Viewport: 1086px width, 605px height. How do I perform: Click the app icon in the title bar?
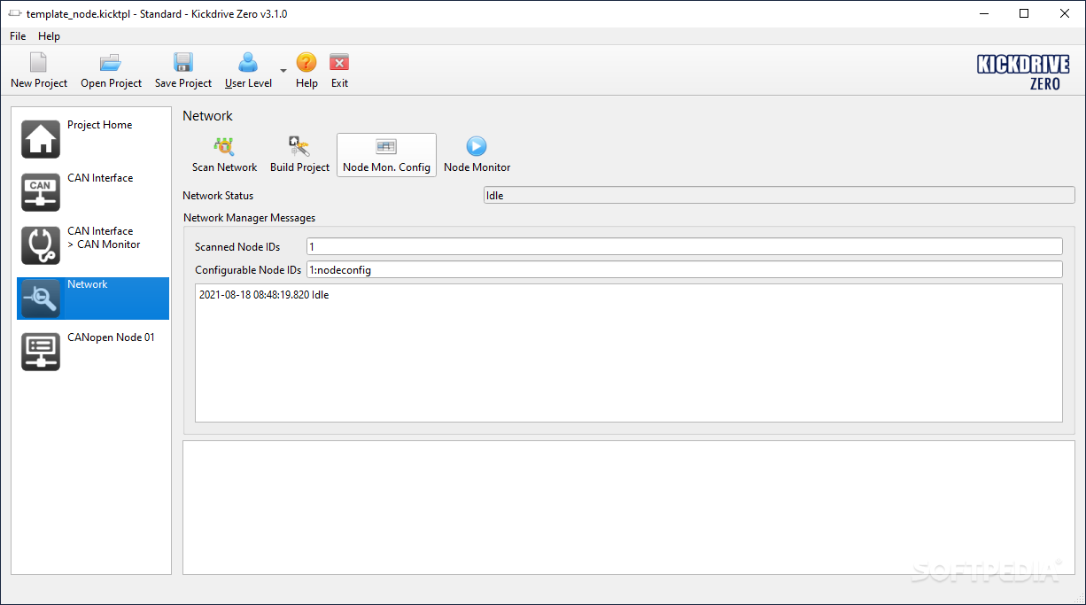[15, 13]
